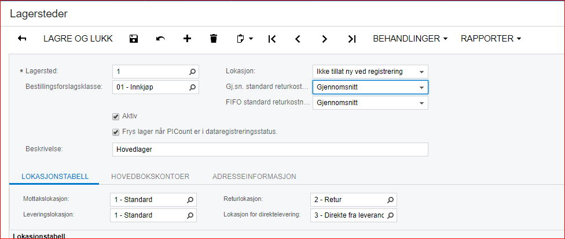Open the clipboard copy-paste dropdown
The image size is (565, 239).
tap(245, 39)
